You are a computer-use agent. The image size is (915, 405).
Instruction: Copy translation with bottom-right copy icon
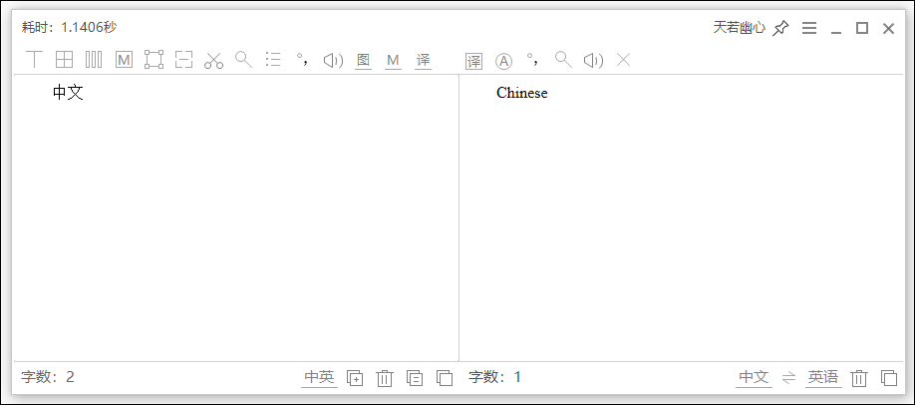[x=889, y=378]
